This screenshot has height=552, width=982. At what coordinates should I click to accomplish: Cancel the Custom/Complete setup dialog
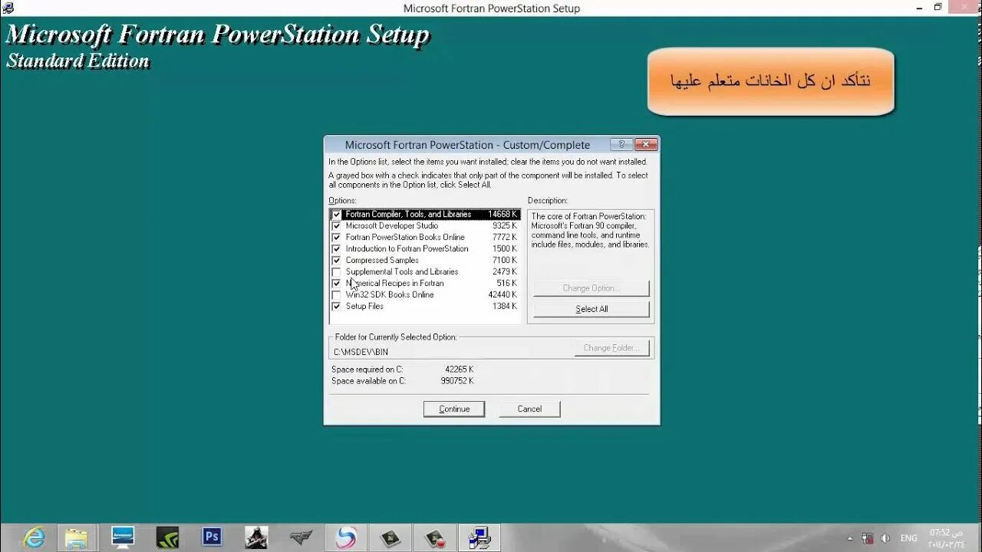click(529, 409)
